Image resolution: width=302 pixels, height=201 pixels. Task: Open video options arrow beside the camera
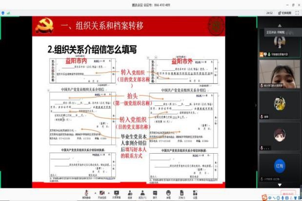pyautogui.click(x=110, y=193)
